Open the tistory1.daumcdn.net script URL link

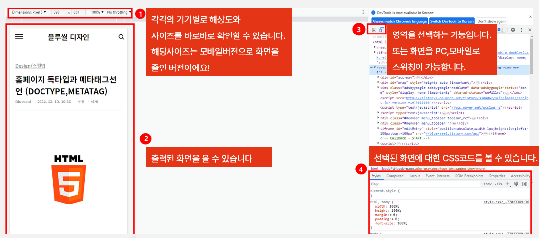[454, 100]
